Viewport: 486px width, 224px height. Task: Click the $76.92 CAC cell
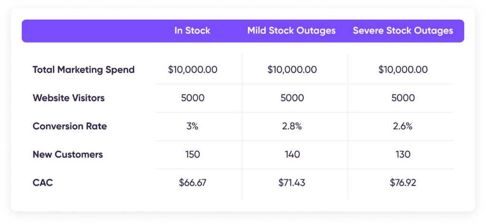(x=403, y=183)
